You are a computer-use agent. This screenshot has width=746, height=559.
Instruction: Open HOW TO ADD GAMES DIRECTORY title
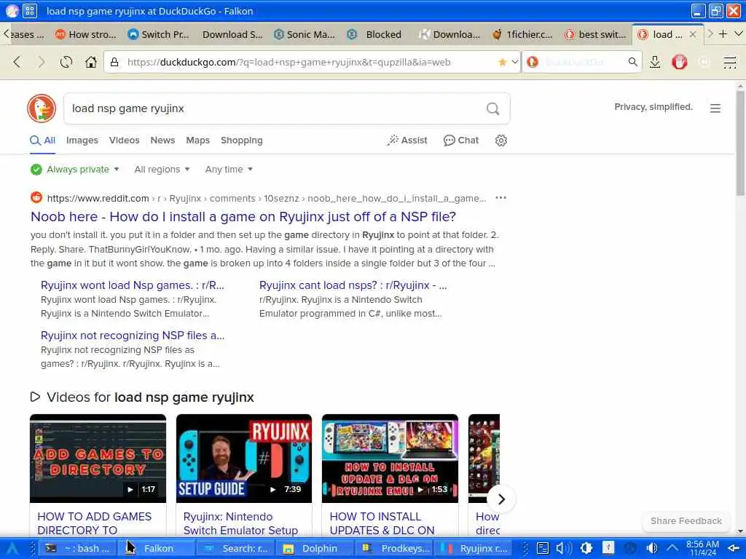[x=94, y=523]
